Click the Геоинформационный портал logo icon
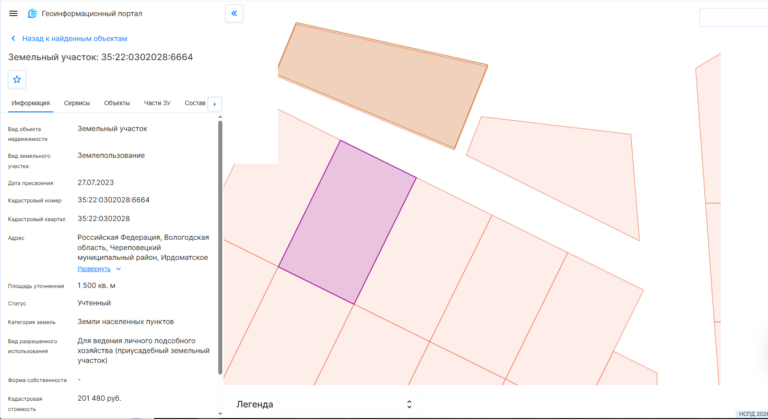 [33, 13]
